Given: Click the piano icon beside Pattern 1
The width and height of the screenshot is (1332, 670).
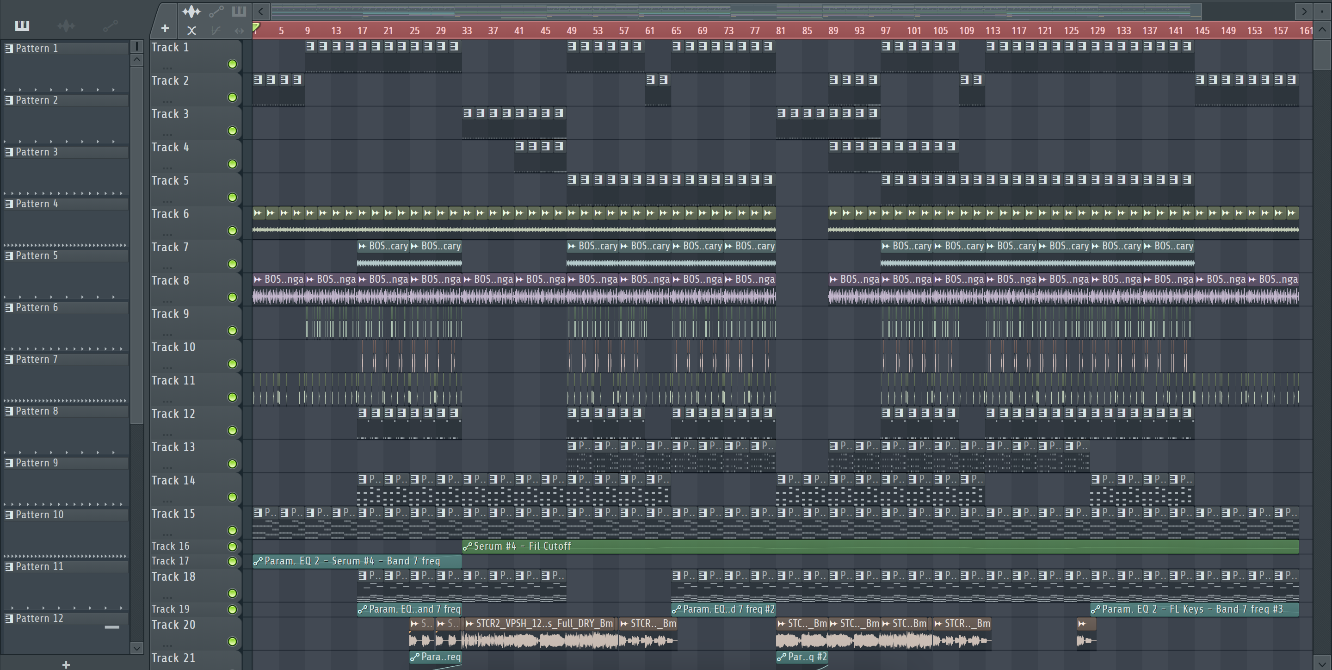Looking at the screenshot, I should (9, 49).
